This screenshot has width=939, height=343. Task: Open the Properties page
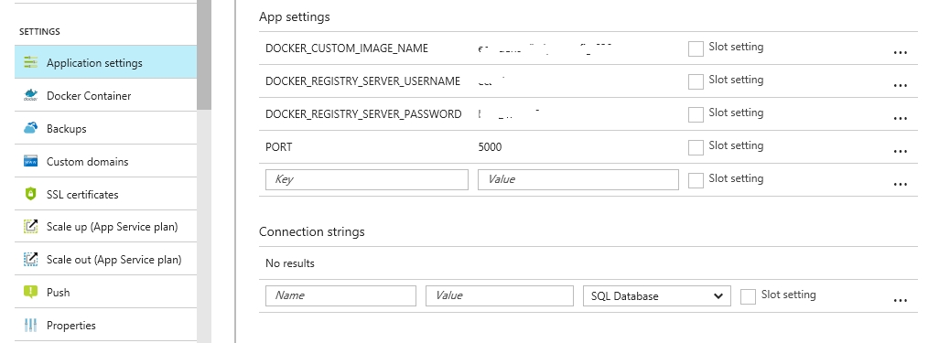[x=105, y=325]
